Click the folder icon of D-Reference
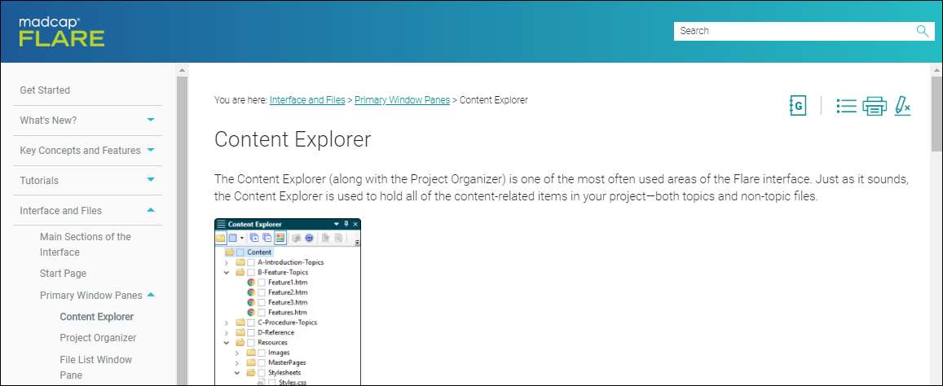The width and height of the screenshot is (943, 386). 240,332
